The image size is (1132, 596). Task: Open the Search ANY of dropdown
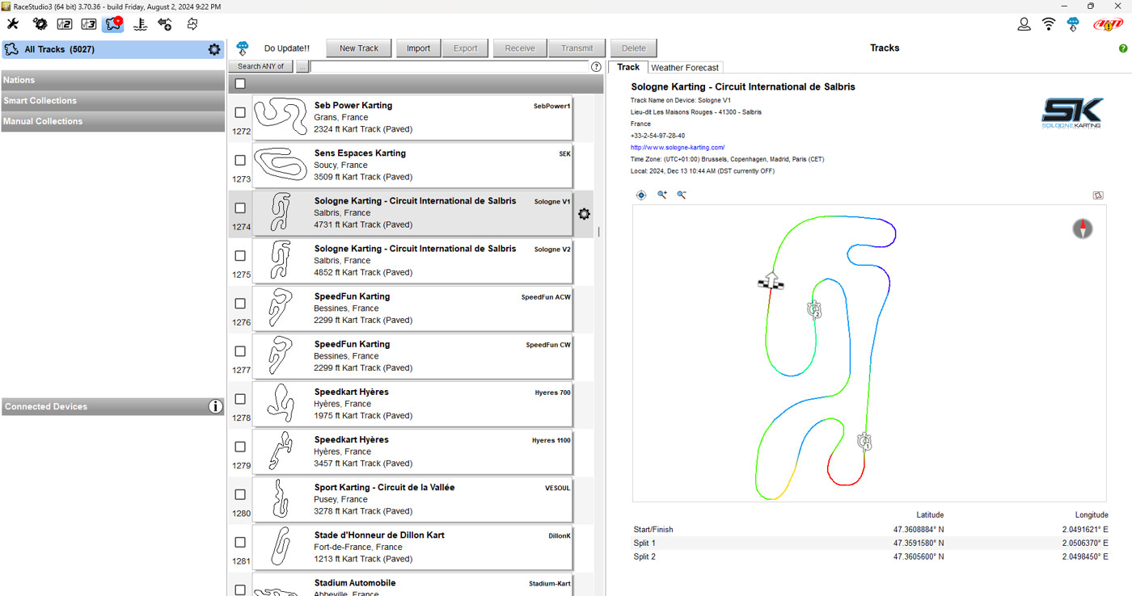tap(261, 66)
